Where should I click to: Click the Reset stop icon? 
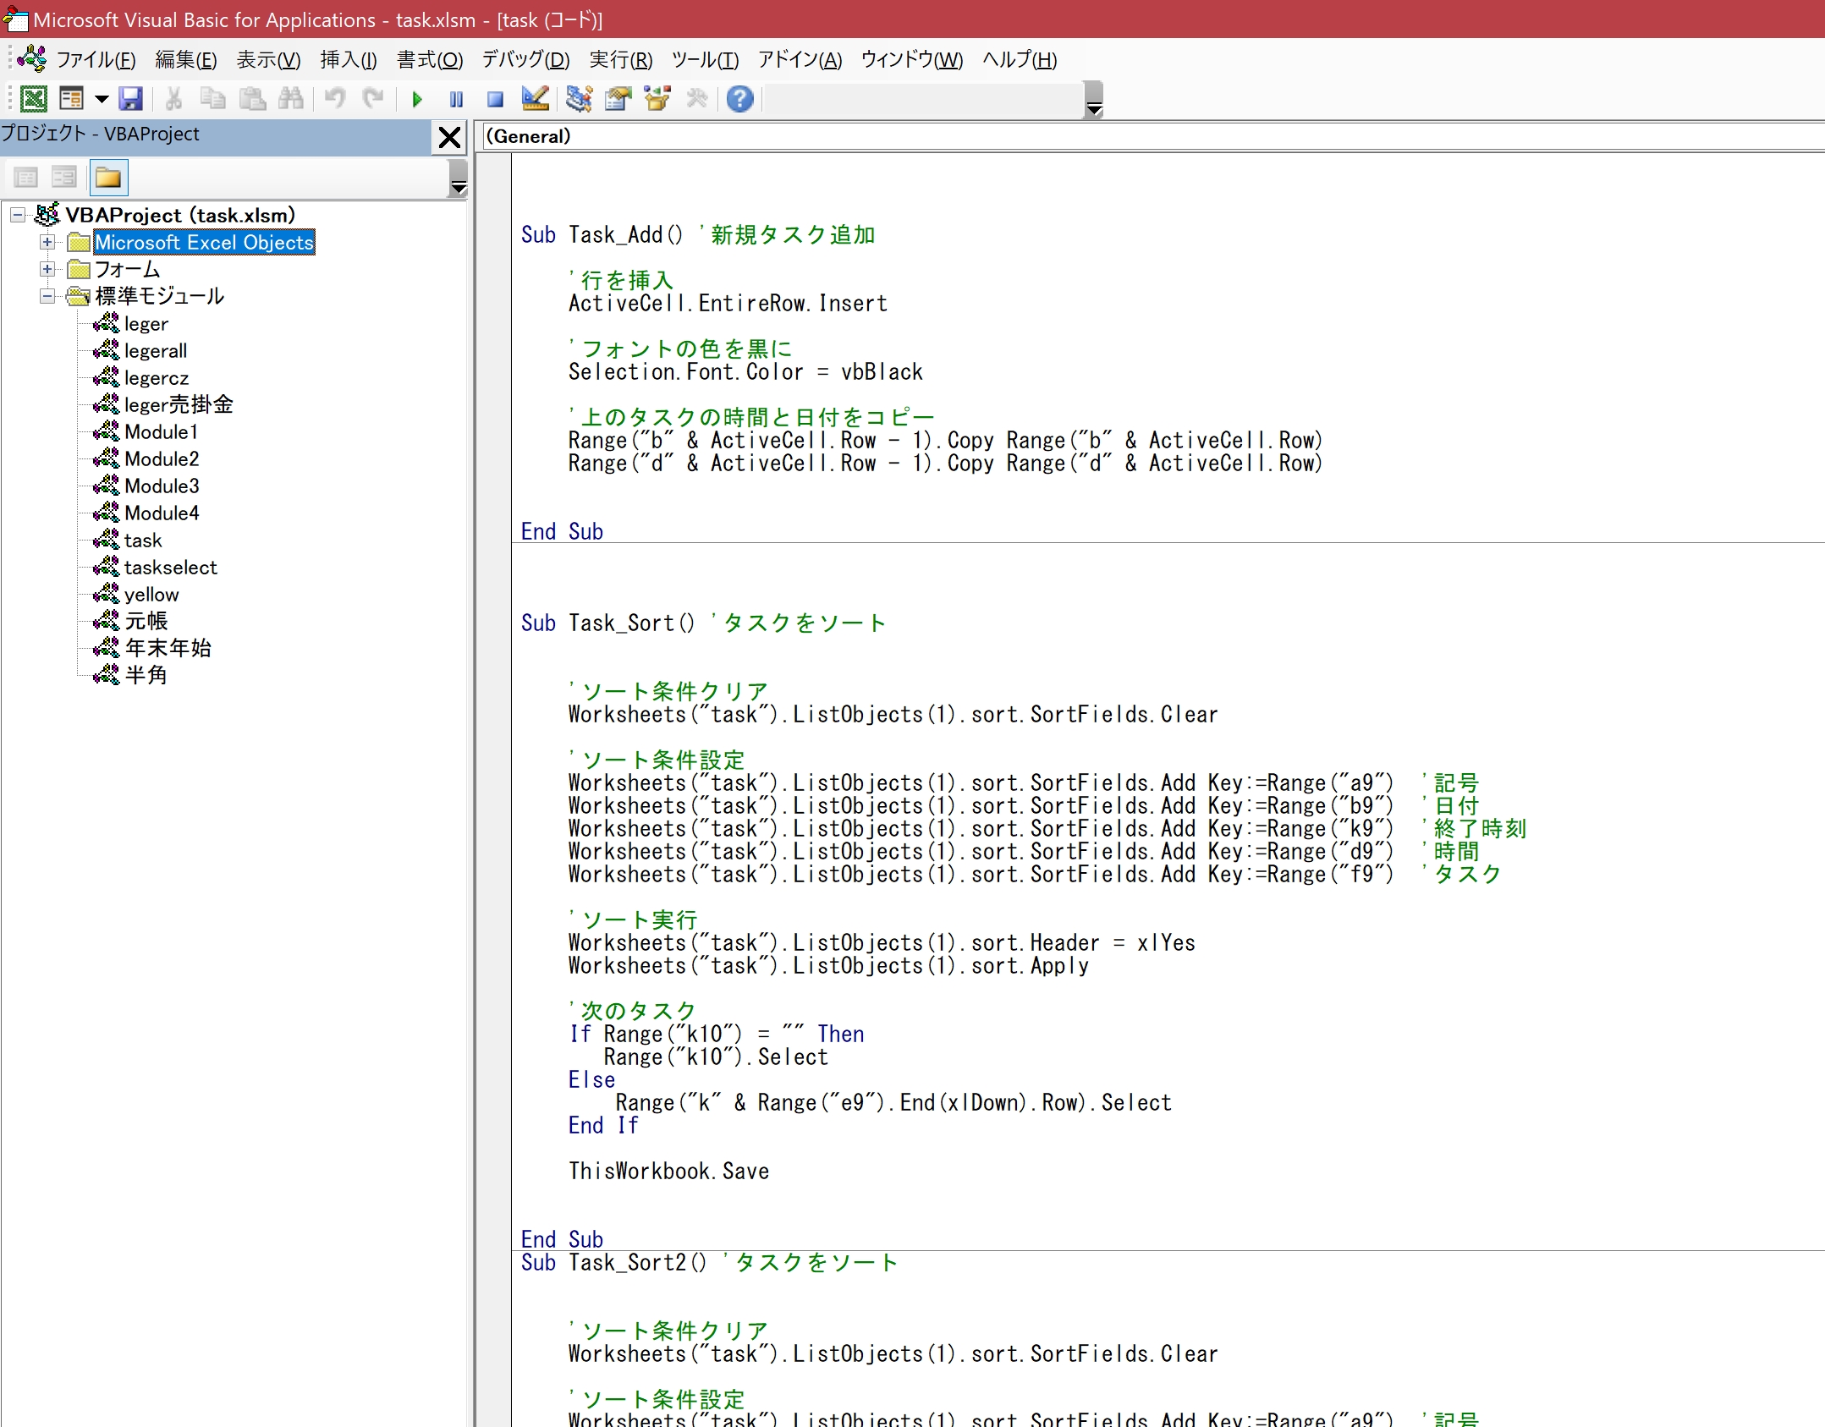[x=496, y=99]
